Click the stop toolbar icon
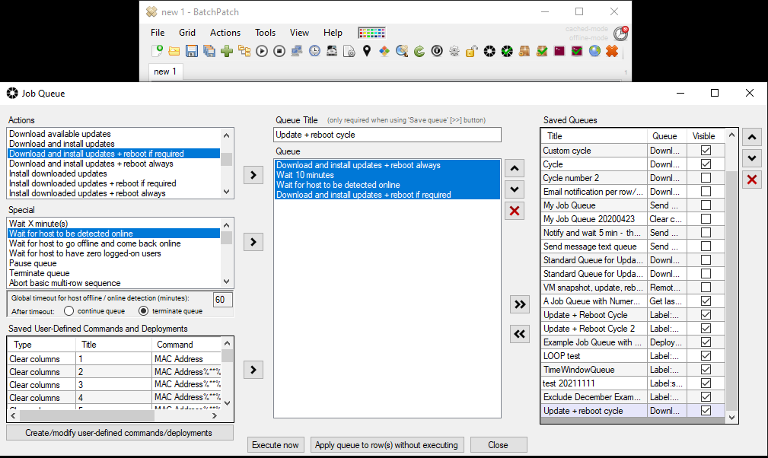 point(279,51)
